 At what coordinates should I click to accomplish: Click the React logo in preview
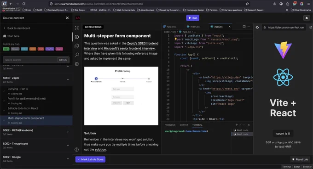pos(283,77)
